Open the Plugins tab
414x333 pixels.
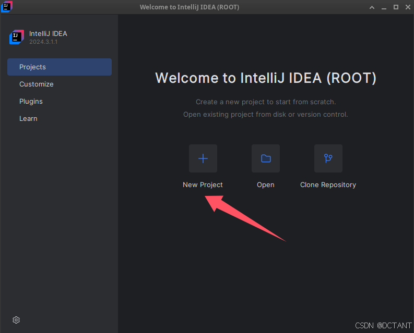click(x=60, y=101)
